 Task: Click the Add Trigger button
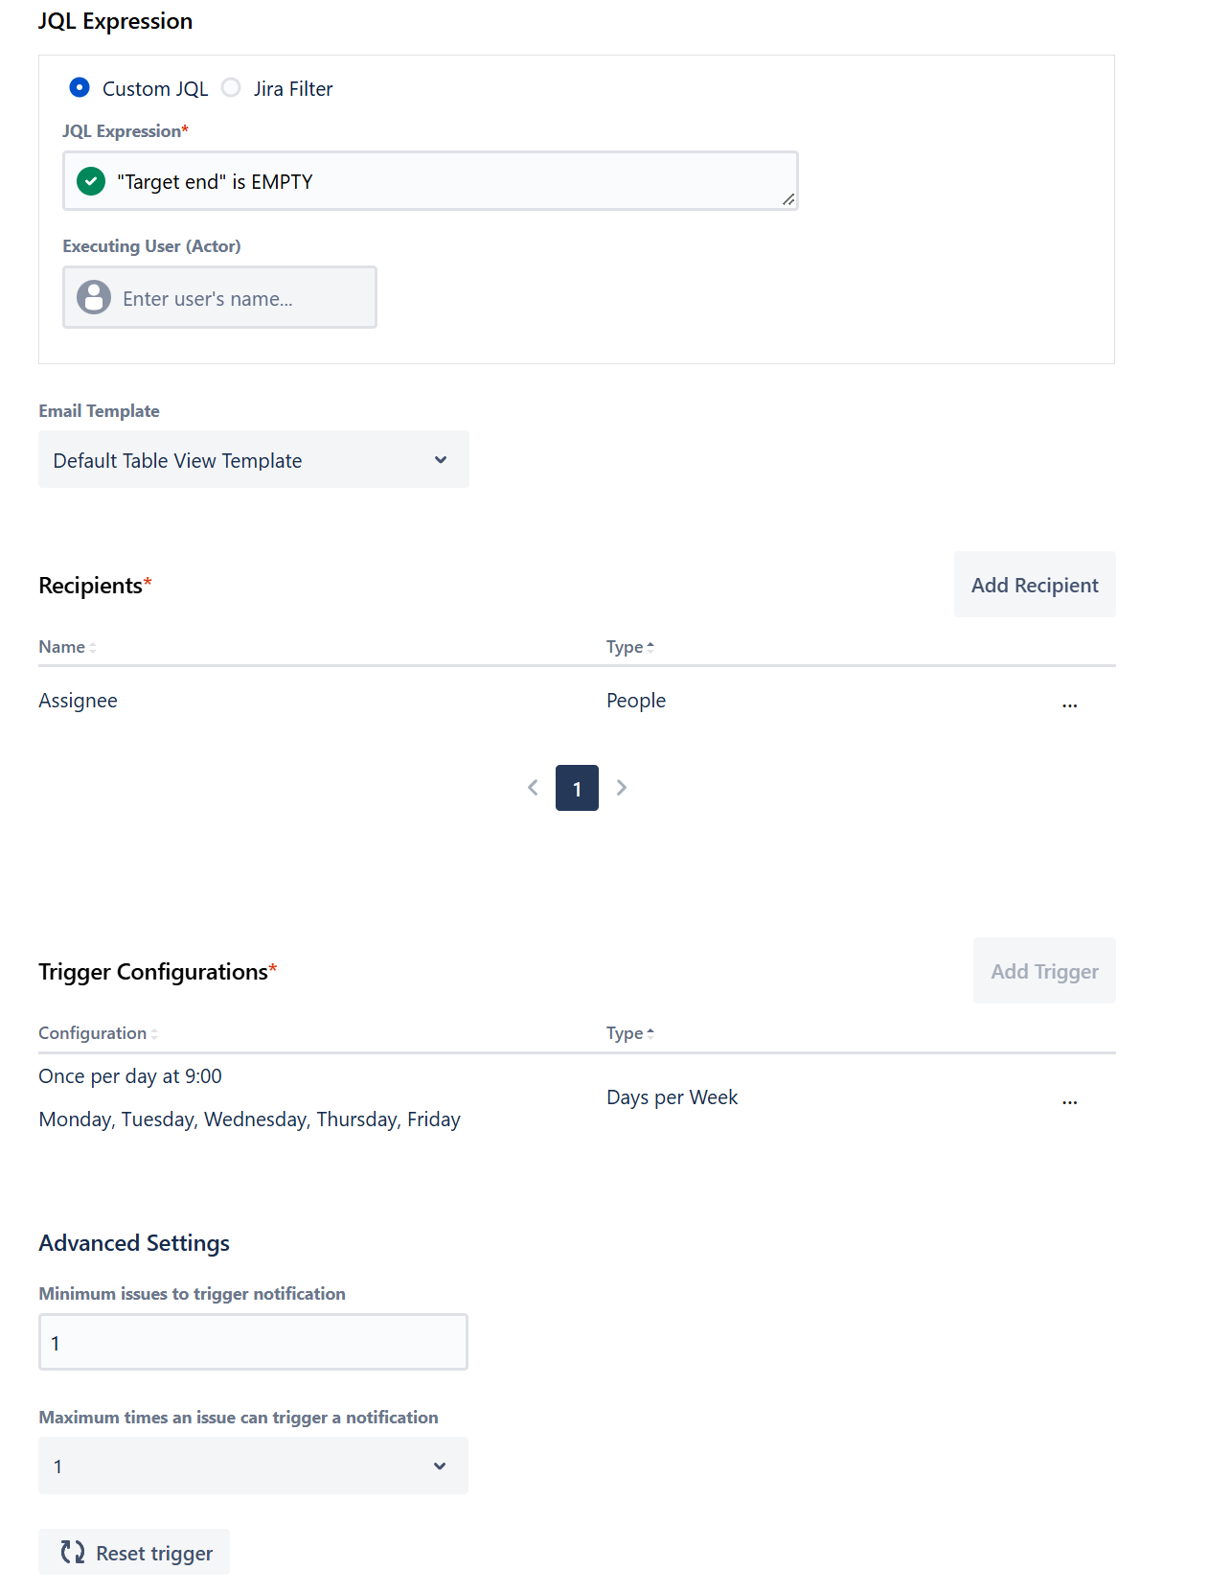[1044, 970]
